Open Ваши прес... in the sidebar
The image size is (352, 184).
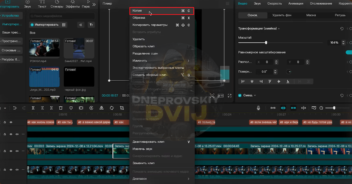(11, 32)
